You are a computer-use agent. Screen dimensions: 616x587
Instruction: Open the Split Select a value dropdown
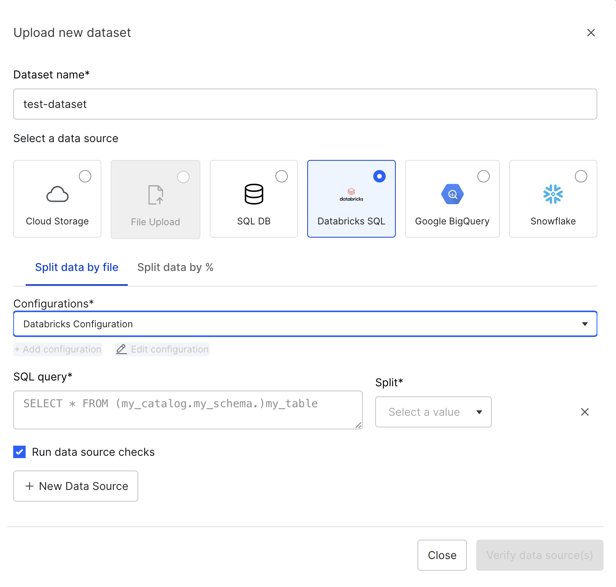(433, 412)
